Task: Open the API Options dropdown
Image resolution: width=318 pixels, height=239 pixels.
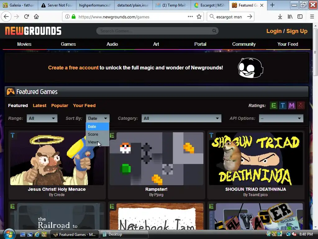Action: click(281, 118)
